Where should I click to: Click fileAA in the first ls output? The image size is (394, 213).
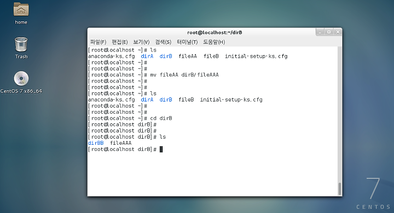(x=188, y=56)
